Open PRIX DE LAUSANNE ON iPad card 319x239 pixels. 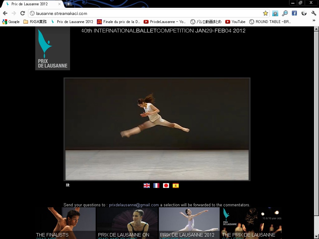[x=127, y=223]
